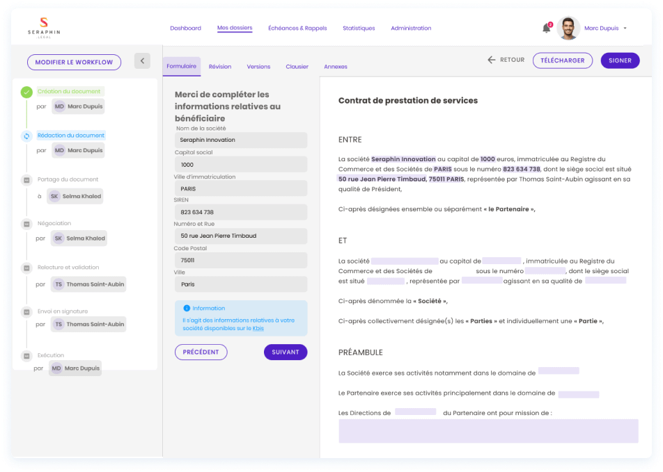Switch to the Révision tab
The height and width of the screenshot is (472, 663).
click(x=220, y=67)
